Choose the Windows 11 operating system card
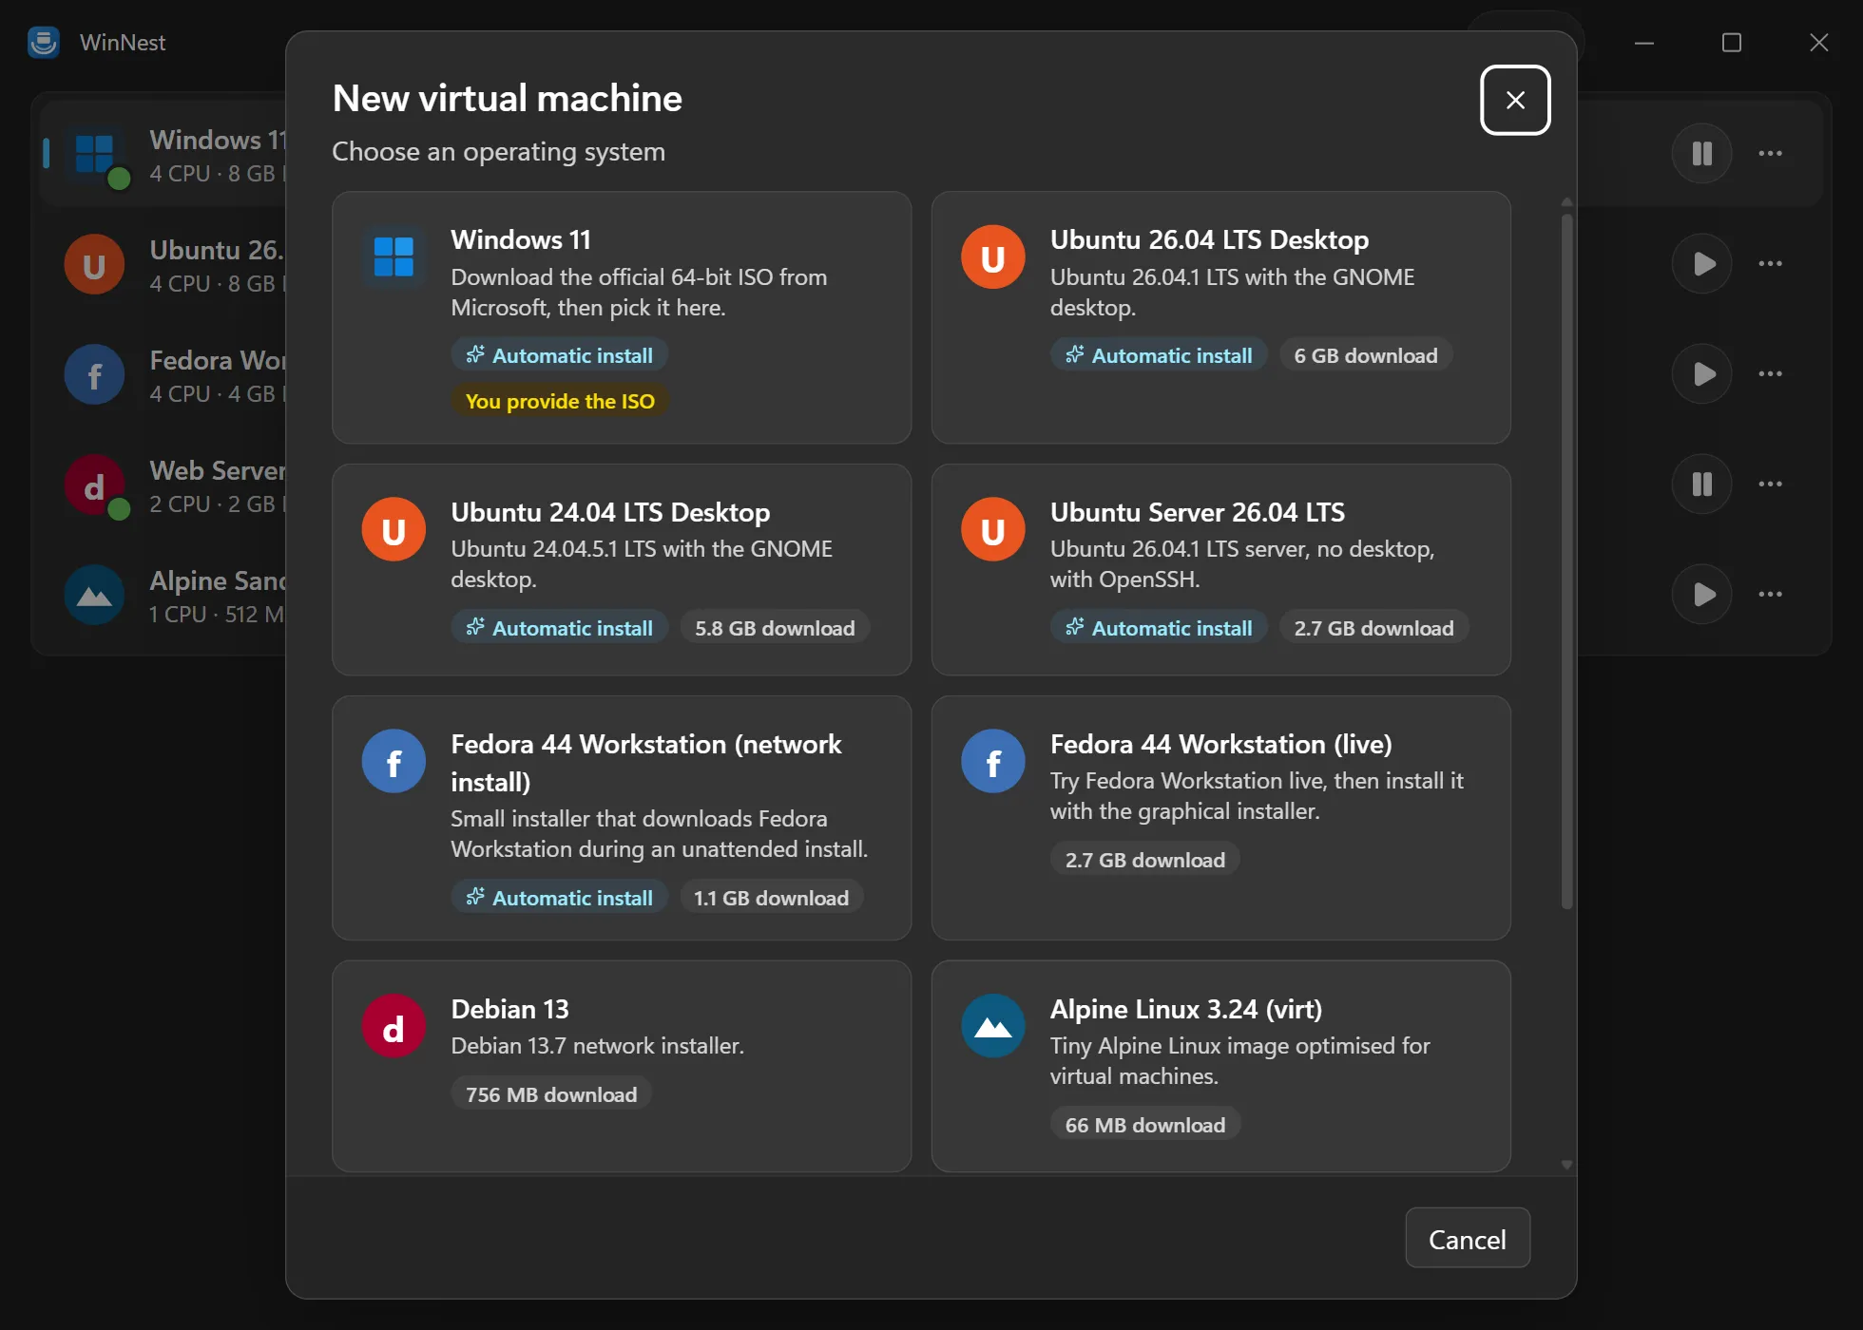1863x1330 pixels. pyautogui.click(x=622, y=317)
